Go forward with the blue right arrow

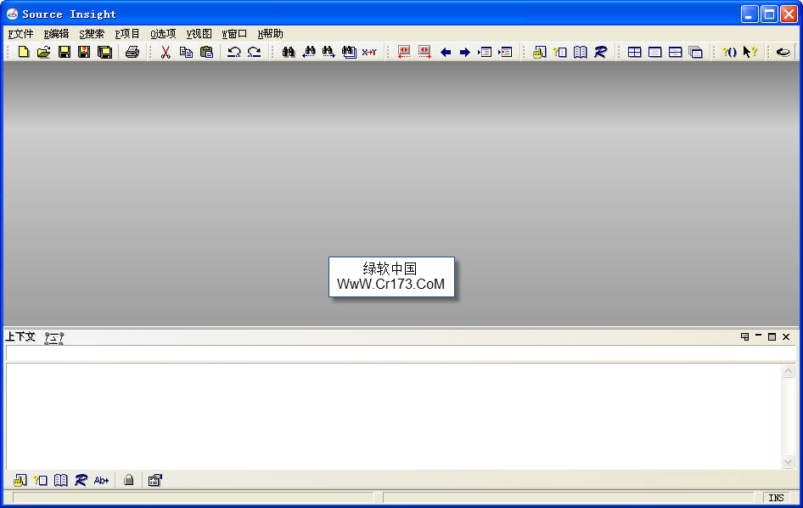pos(465,52)
